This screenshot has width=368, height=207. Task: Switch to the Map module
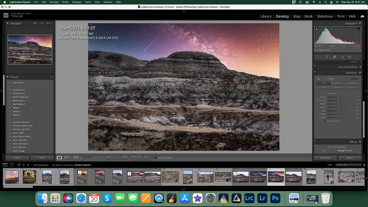tap(297, 16)
